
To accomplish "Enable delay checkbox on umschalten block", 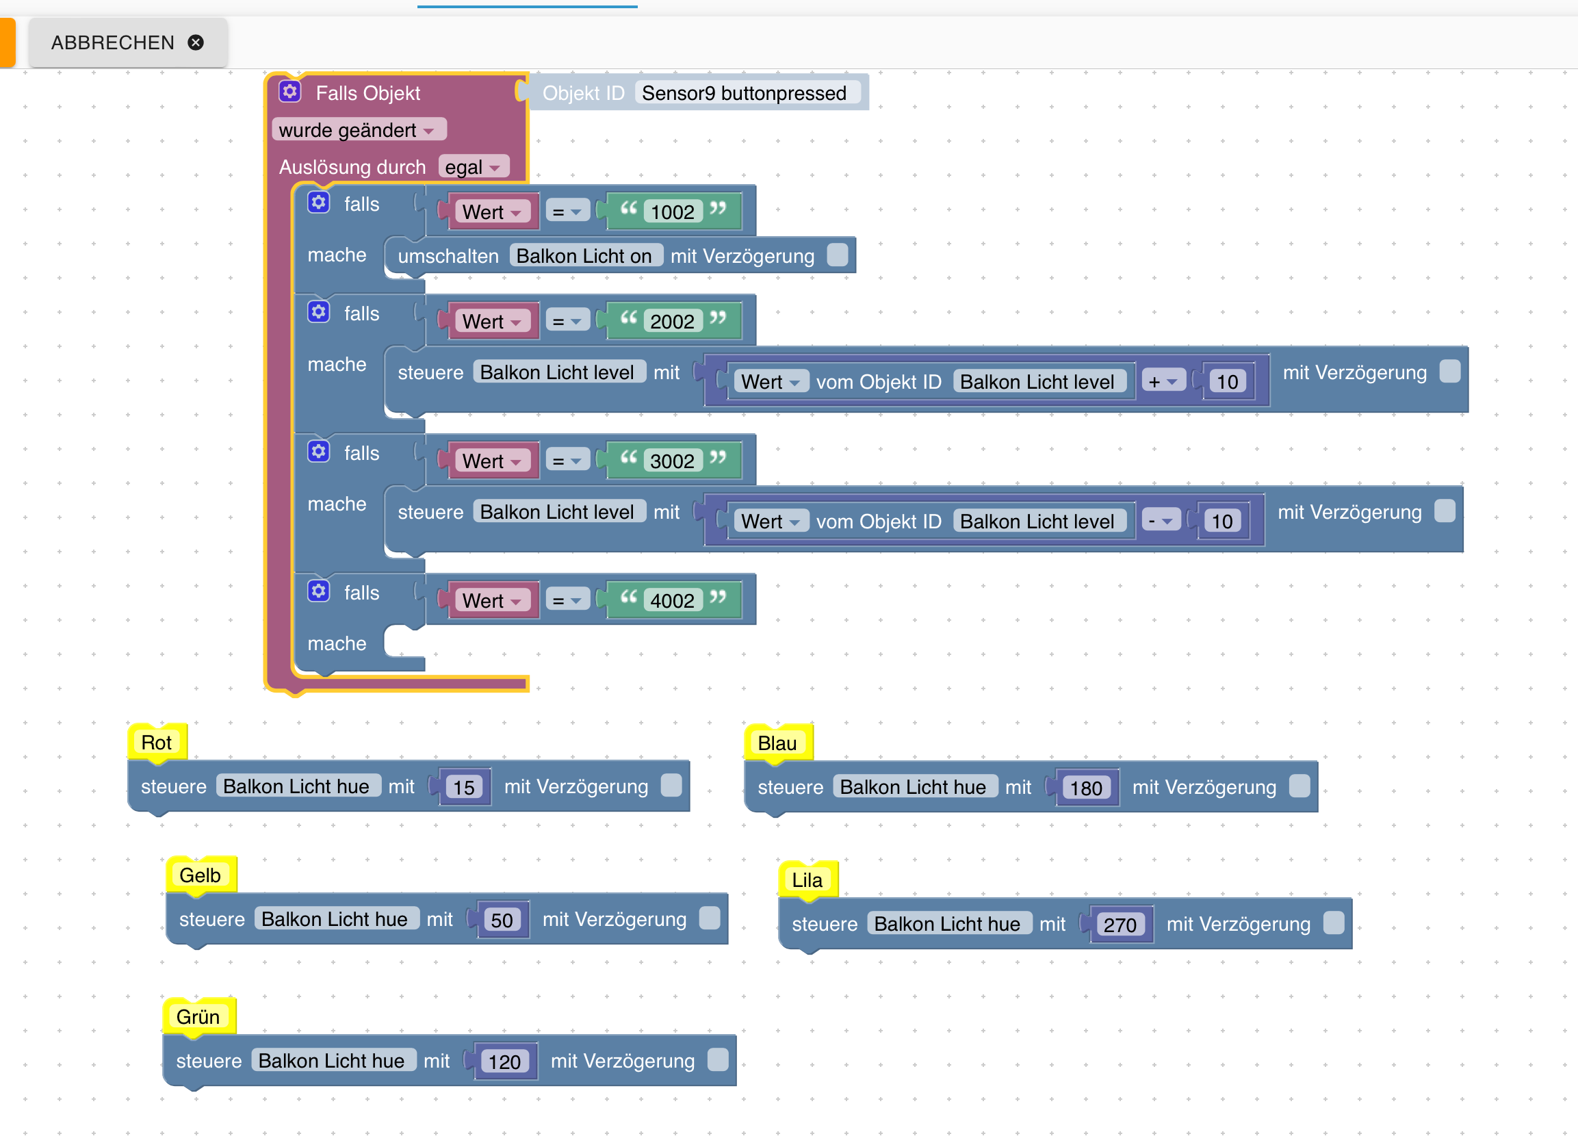I will [x=838, y=255].
